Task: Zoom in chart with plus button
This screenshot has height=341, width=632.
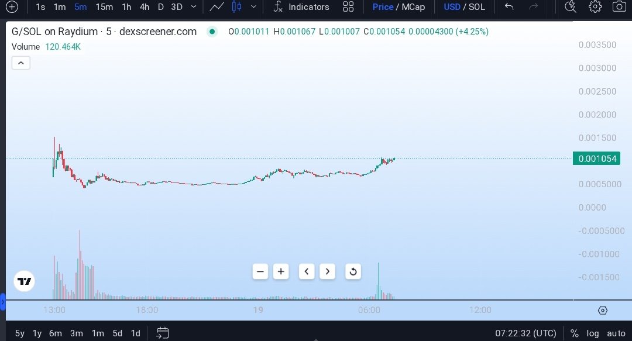Action: [x=281, y=271]
